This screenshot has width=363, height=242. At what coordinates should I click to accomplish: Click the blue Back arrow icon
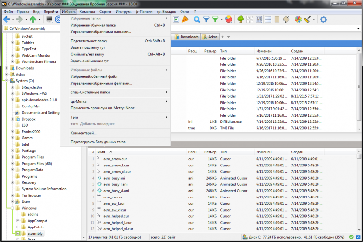(6, 19)
